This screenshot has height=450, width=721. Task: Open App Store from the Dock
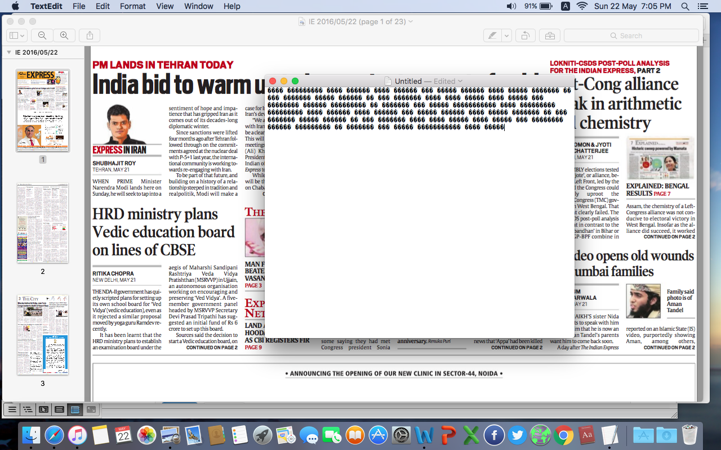pyautogui.click(x=379, y=435)
